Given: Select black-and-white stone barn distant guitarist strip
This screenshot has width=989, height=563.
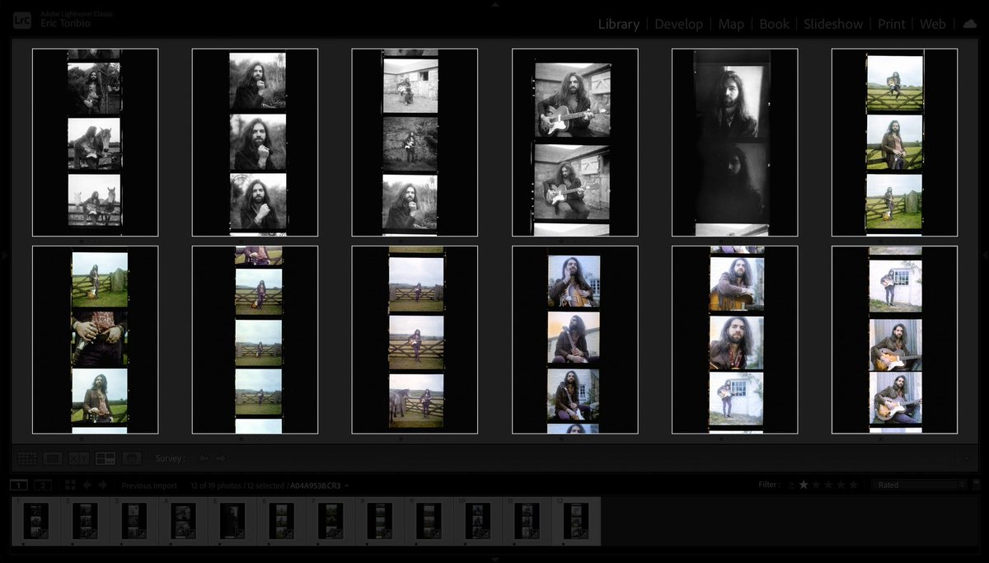Looking at the screenshot, I should (x=415, y=143).
